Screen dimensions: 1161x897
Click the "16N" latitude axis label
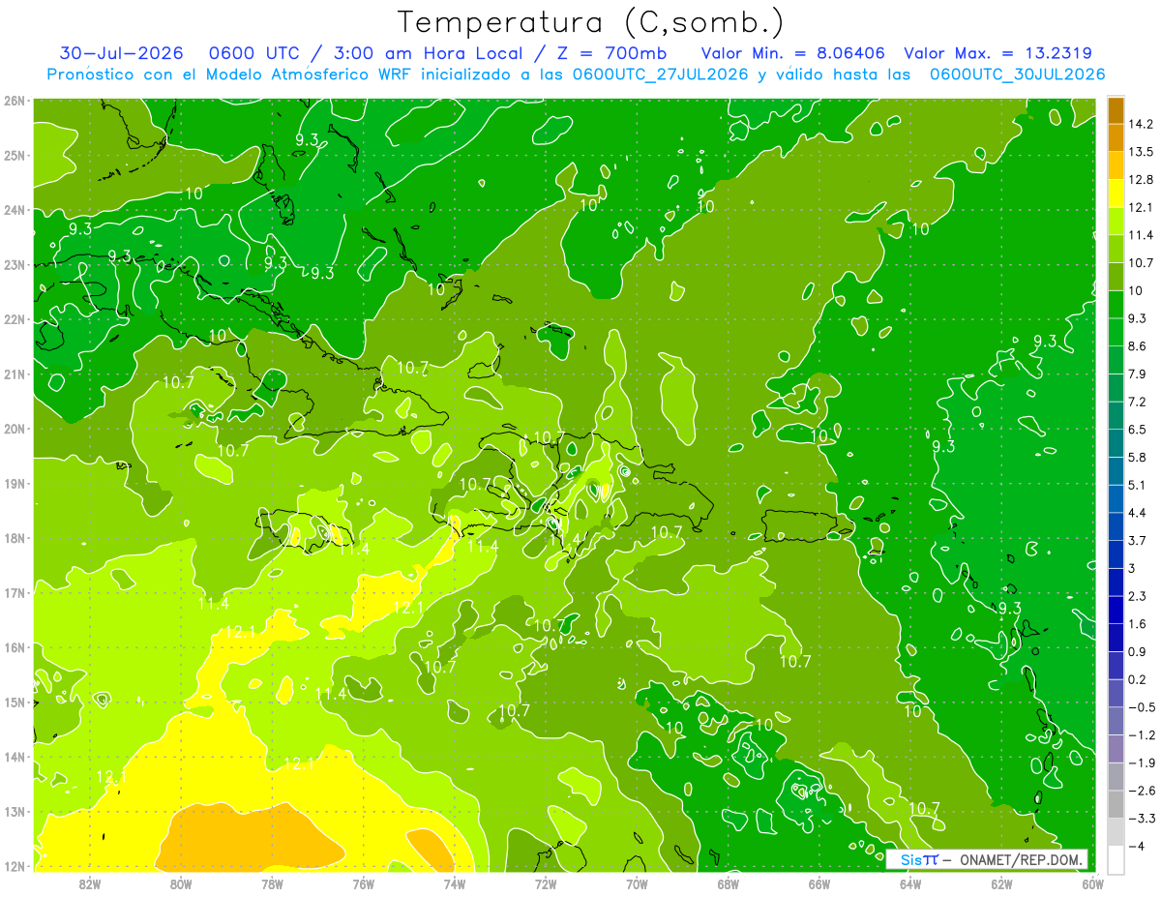click(15, 647)
